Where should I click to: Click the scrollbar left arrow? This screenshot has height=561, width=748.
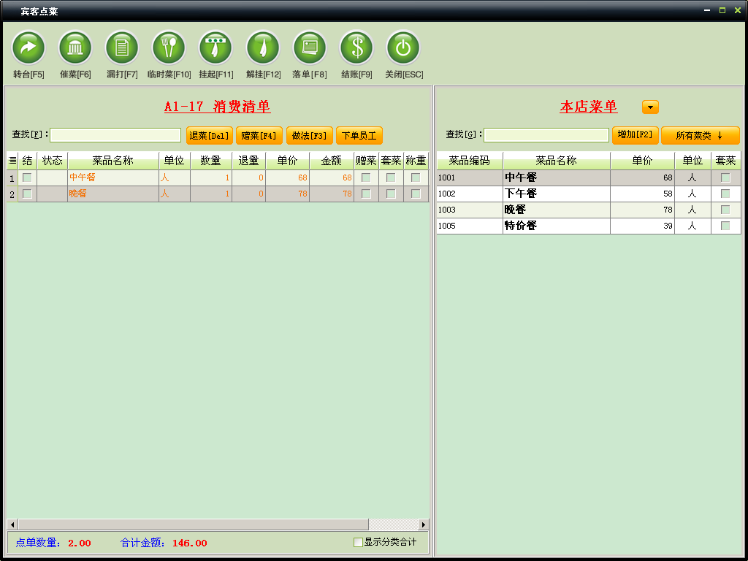[x=12, y=524]
